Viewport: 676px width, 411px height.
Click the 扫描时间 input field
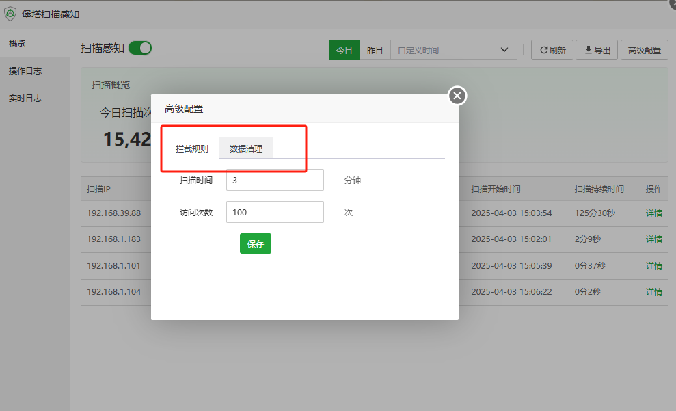275,180
